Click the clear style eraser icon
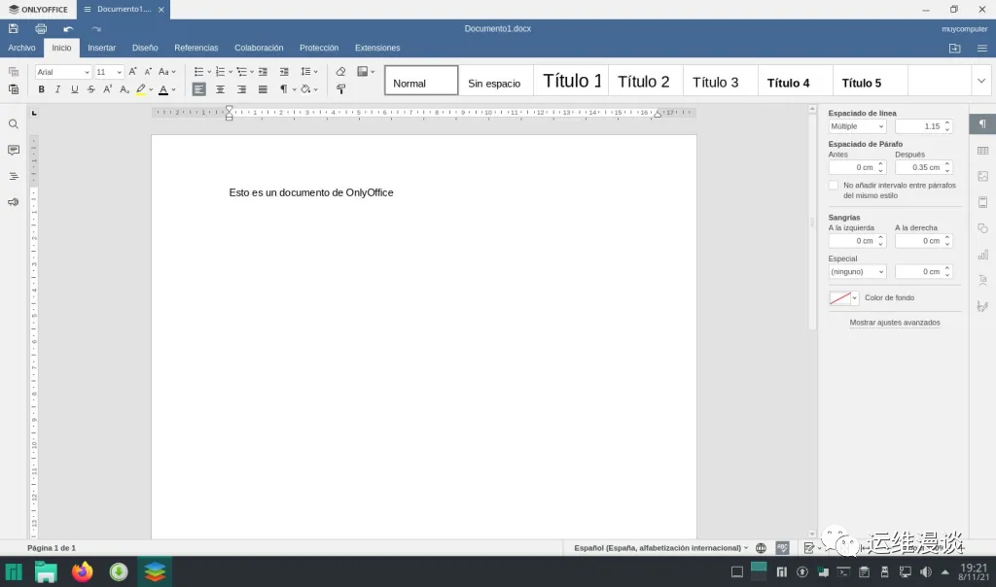Screen dimensions: 996x587 click(x=340, y=72)
